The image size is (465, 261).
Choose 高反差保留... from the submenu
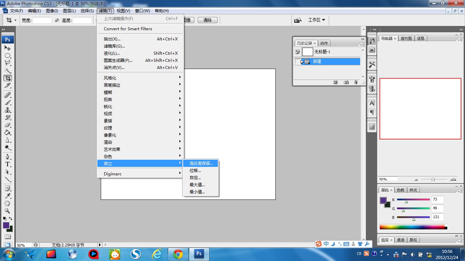pyautogui.click(x=201, y=163)
